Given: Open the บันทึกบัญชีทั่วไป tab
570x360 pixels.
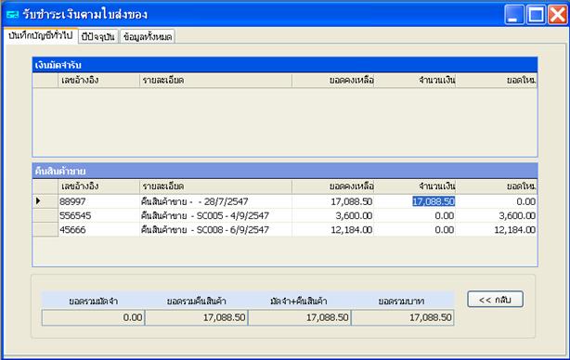Looking at the screenshot, I should pyautogui.click(x=41, y=36).
